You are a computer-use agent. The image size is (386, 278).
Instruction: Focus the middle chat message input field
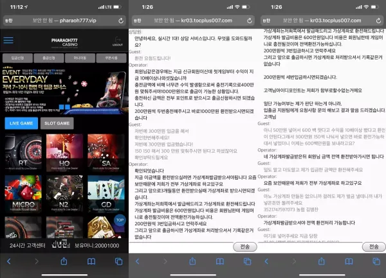pyautogui.click(x=181, y=247)
